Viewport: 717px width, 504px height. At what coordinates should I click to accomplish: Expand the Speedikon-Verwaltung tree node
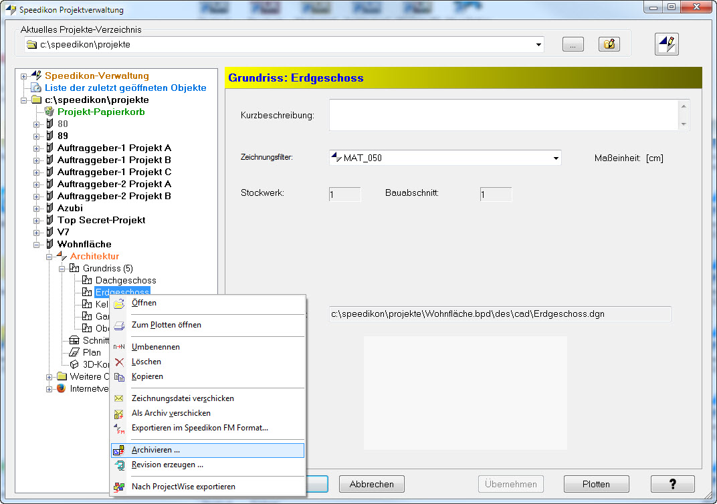(24, 76)
